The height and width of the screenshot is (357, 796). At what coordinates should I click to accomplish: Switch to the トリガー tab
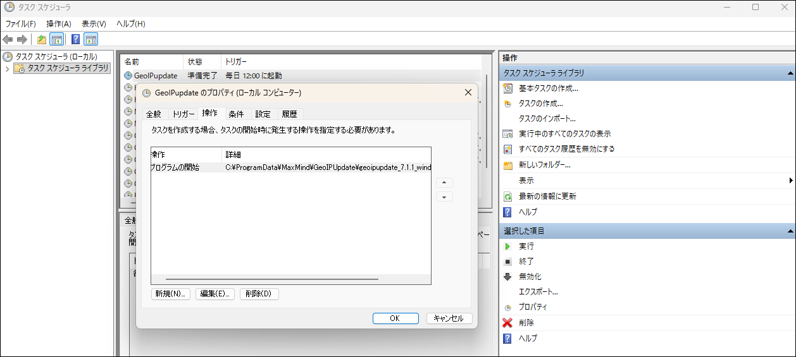point(183,114)
